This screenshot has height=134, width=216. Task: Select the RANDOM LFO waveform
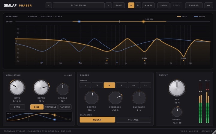click(x=65, y=107)
